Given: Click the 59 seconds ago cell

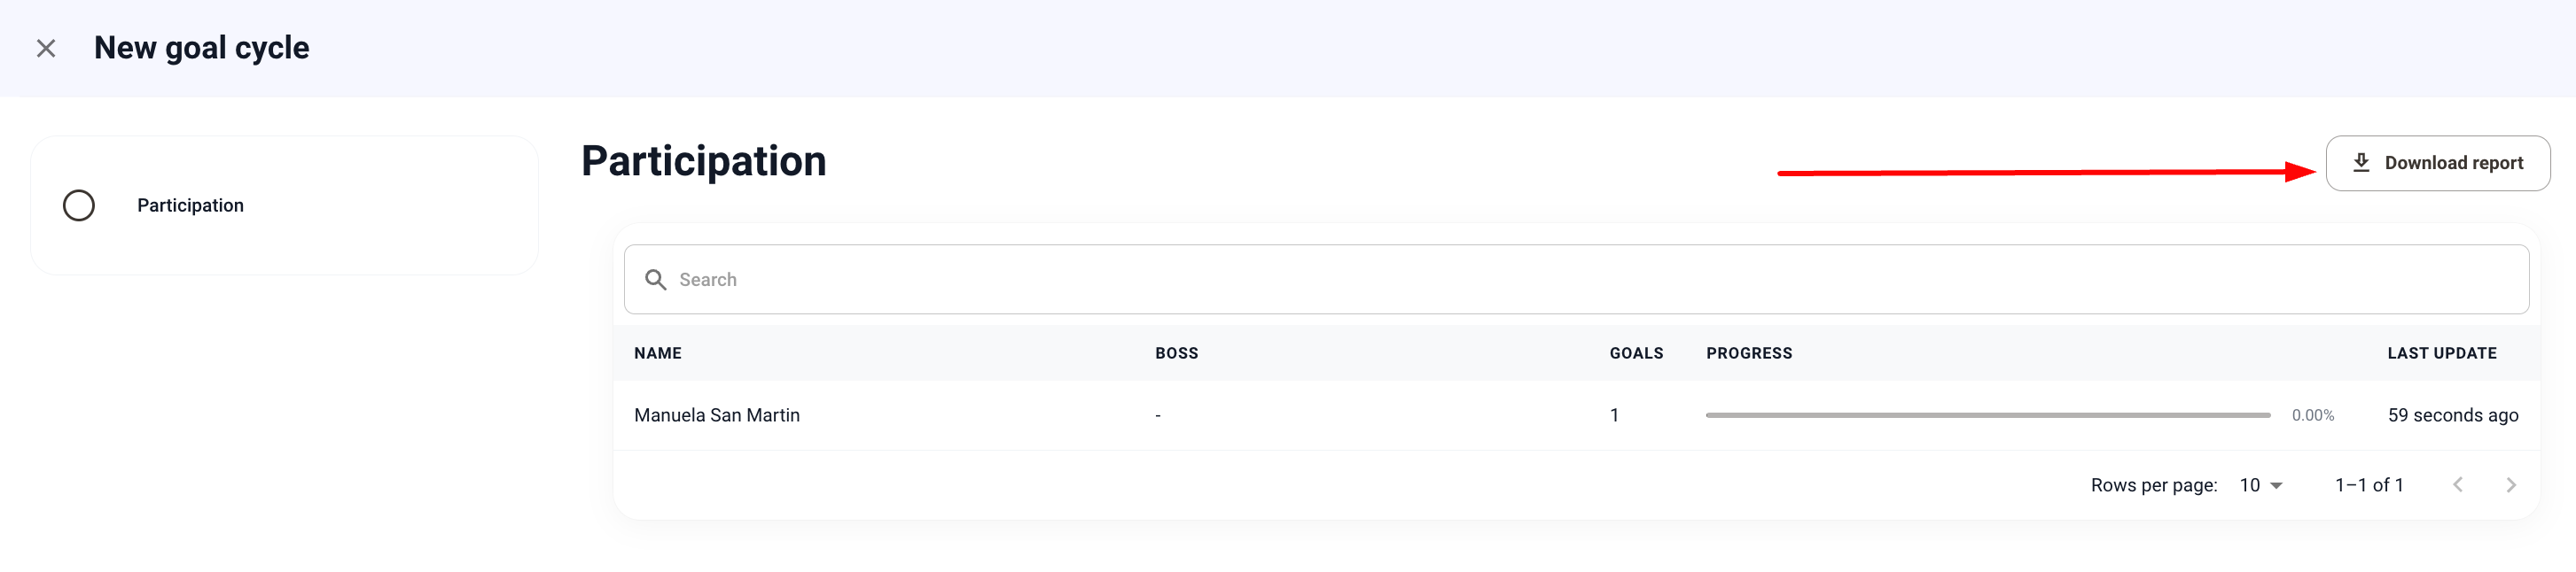Looking at the screenshot, I should pos(2452,415).
